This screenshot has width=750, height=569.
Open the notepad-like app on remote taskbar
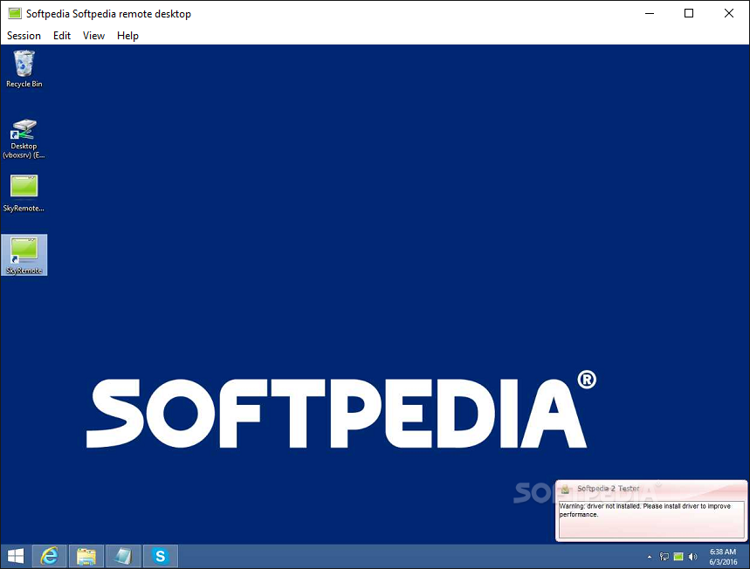click(x=123, y=556)
